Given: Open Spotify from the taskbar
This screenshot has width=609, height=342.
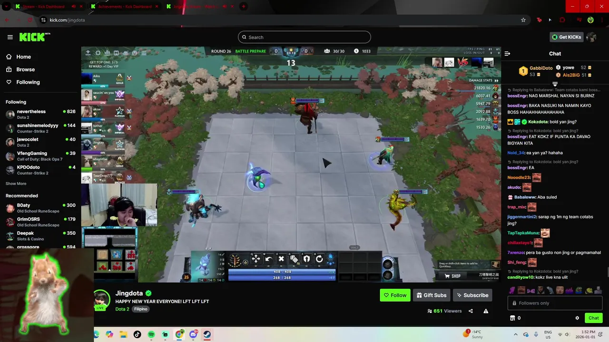Looking at the screenshot, I should pyautogui.click(x=151, y=334).
